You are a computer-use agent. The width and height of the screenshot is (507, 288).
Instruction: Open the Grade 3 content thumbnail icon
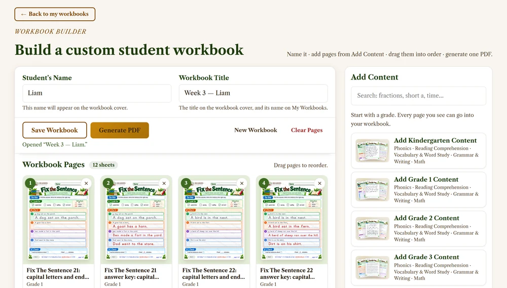(x=372, y=267)
